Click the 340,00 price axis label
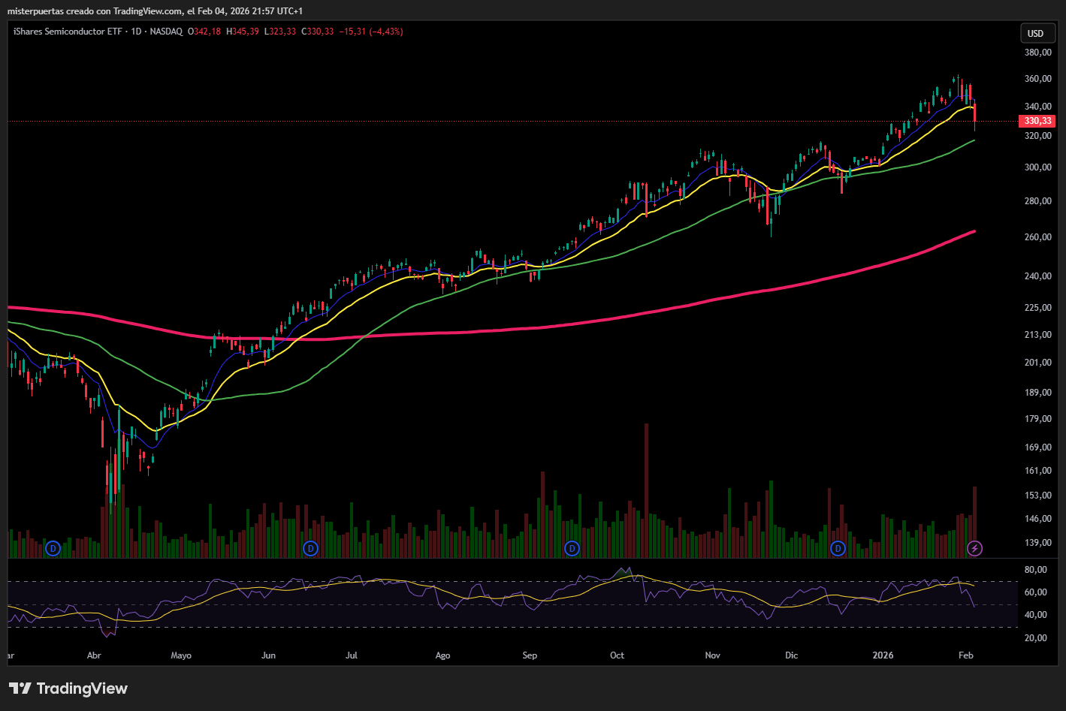 tap(1037, 107)
